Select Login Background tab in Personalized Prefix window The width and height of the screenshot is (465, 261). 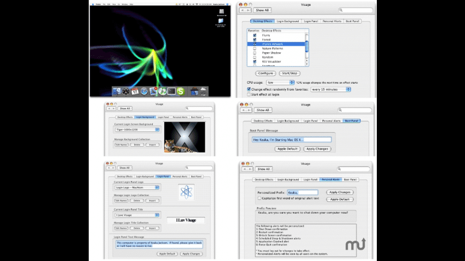point(288,180)
